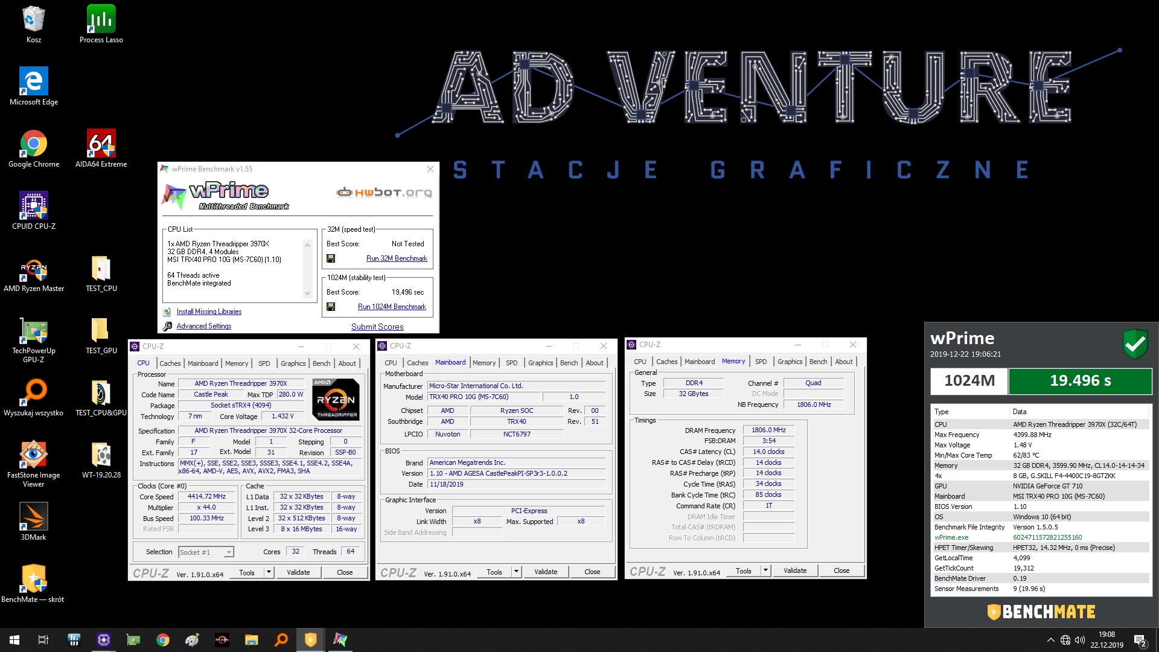The width and height of the screenshot is (1159, 652).
Task: Open Tools dropdown arrow in Memory window
Action: tap(765, 570)
